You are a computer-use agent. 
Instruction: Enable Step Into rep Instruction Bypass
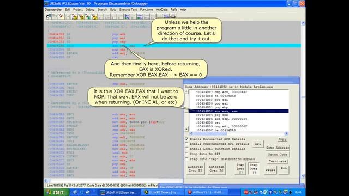click(186, 159)
